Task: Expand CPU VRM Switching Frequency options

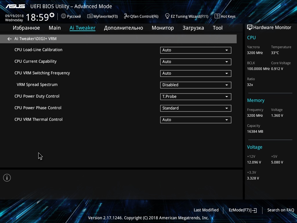Action: (196, 73)
